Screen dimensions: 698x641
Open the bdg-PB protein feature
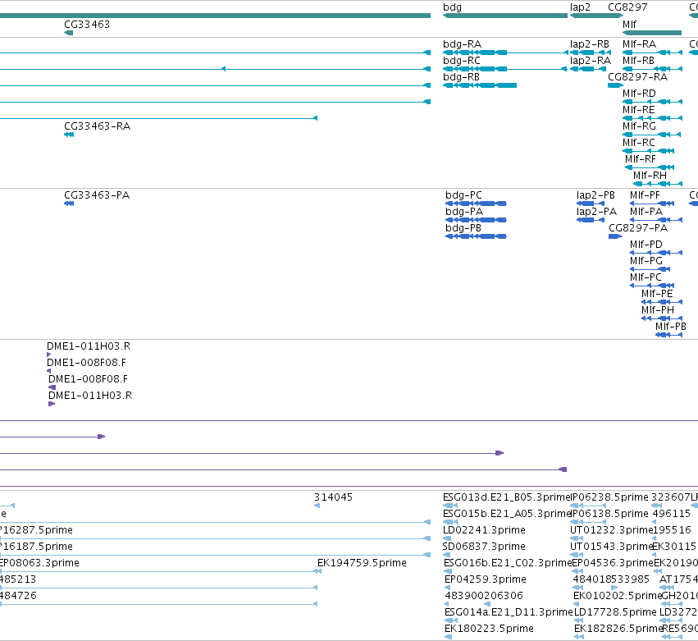click(476, 236)
